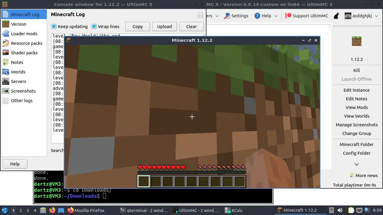Click Manage Screenshots in side panel
The width and height of the screenshot is (383, 215).
point(357,125)
